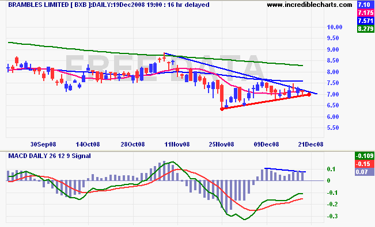This screenshot has width=375, height=227.
Task: Click the 9.50 price axis label
Action: click(x=333, y=38)
